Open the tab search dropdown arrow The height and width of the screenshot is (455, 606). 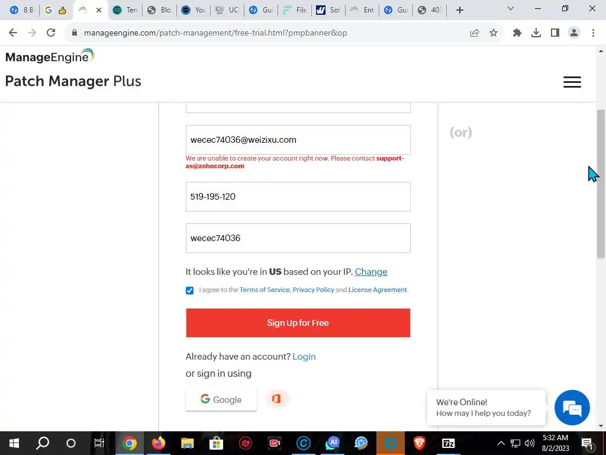pyautogui.click(x=511, y=8)
